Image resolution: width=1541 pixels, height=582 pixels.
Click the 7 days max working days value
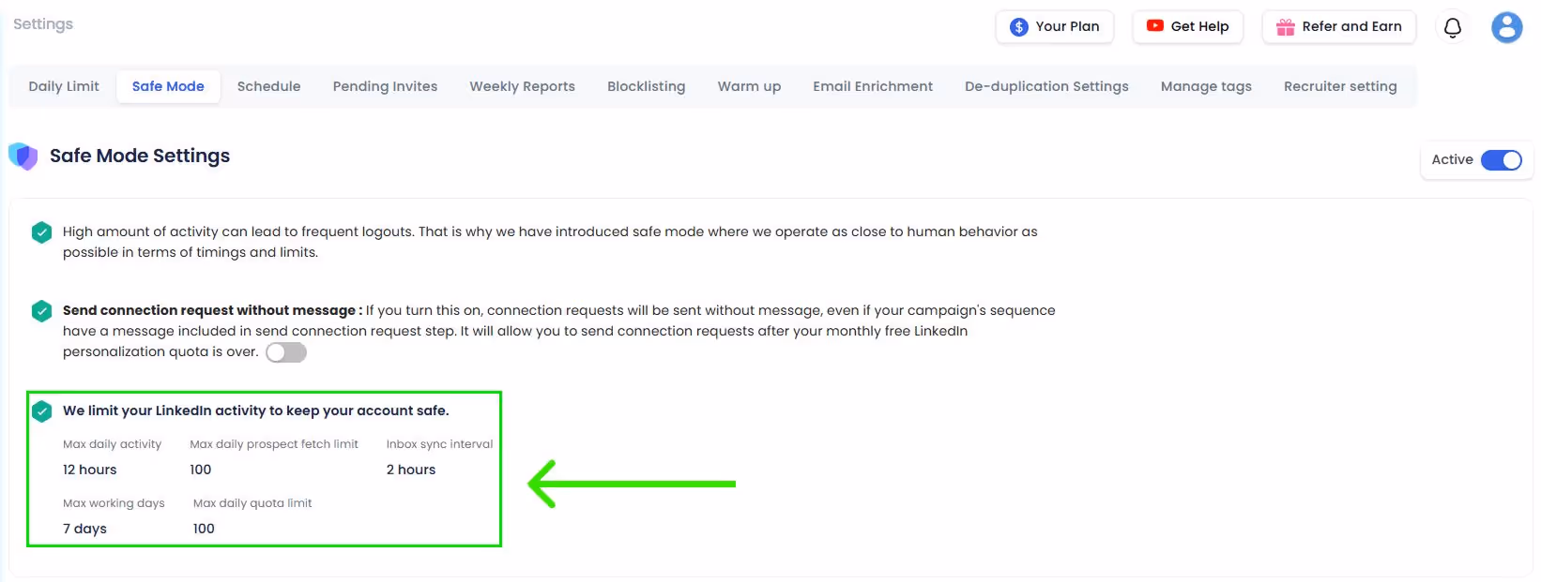click(x=84, y=529)
